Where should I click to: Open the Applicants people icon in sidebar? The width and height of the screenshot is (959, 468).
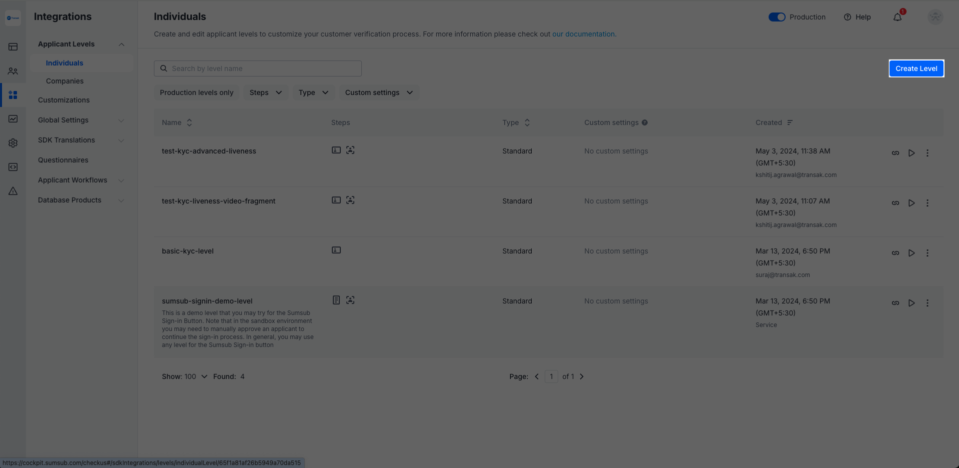(13, 71)
